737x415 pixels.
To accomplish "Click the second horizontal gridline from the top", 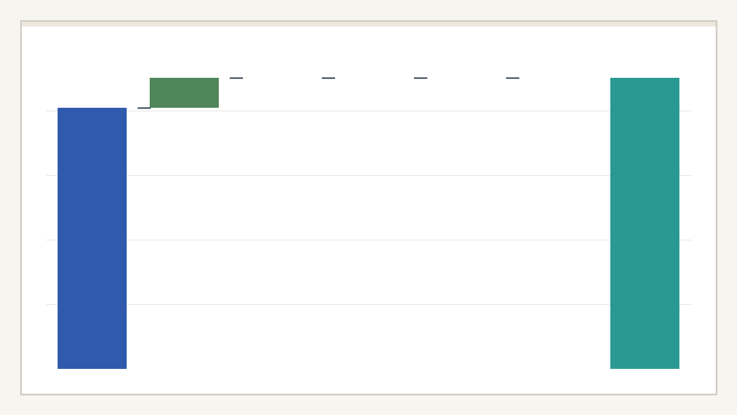I will tap(368, 175).
